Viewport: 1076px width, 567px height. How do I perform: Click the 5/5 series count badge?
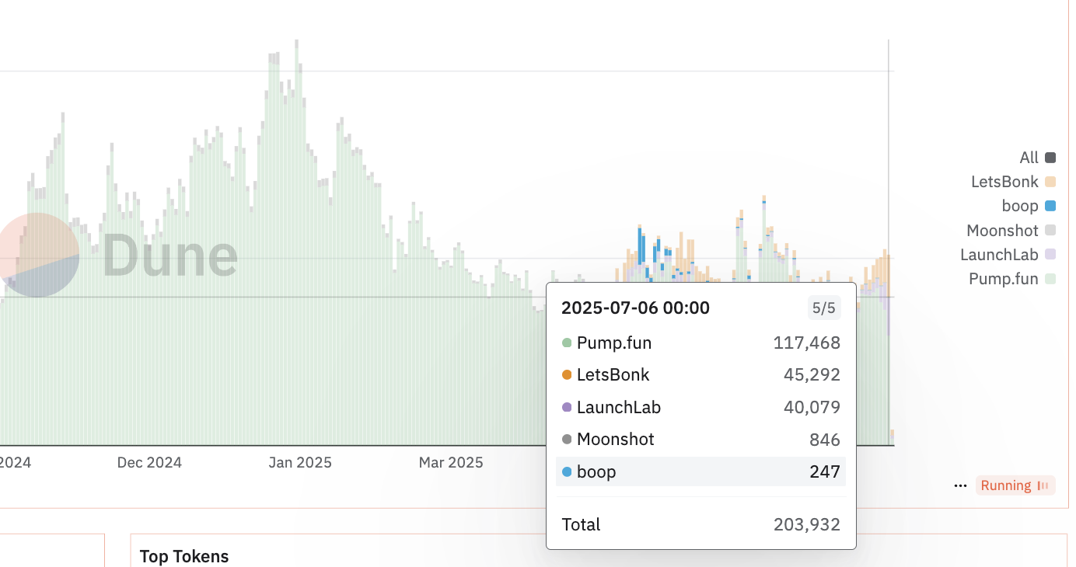coord(824,308)
